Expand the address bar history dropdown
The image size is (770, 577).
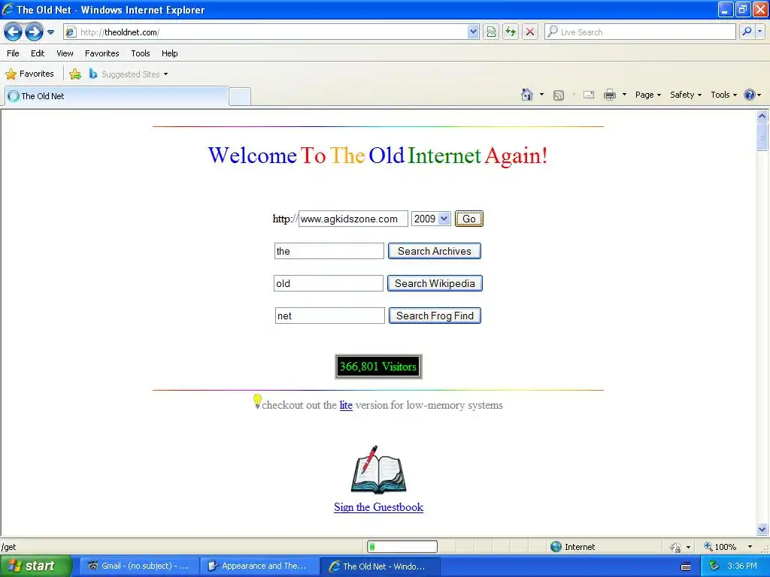pyautogui.click(x=473, y=32)
